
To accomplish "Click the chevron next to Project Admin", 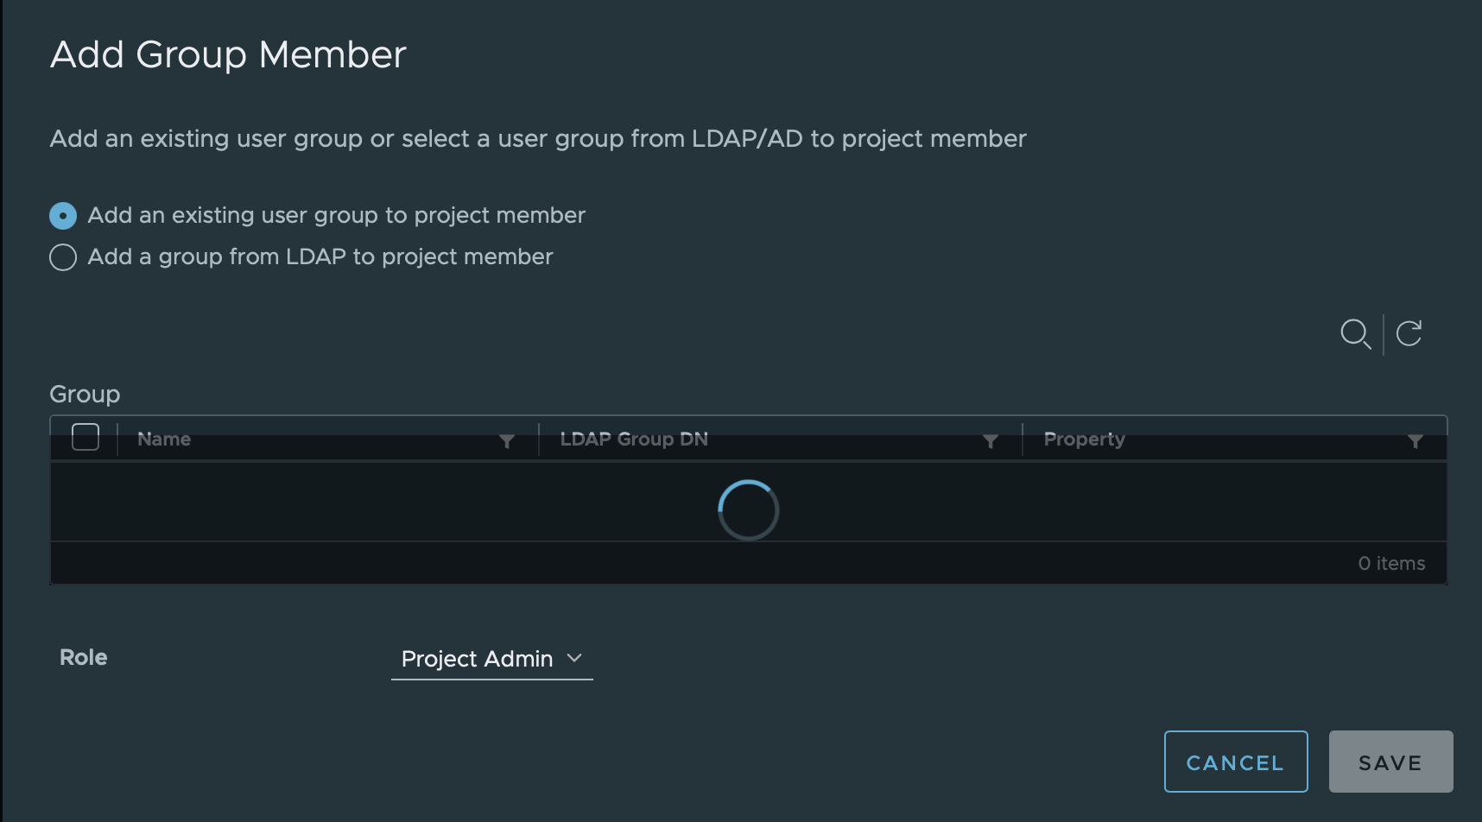I will (575, 659).
